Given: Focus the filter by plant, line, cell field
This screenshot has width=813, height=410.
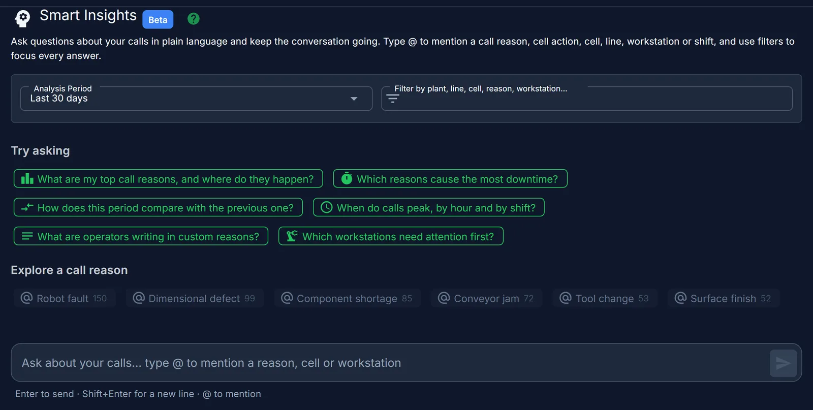Looking at the screenshot, I should [587, 99].
